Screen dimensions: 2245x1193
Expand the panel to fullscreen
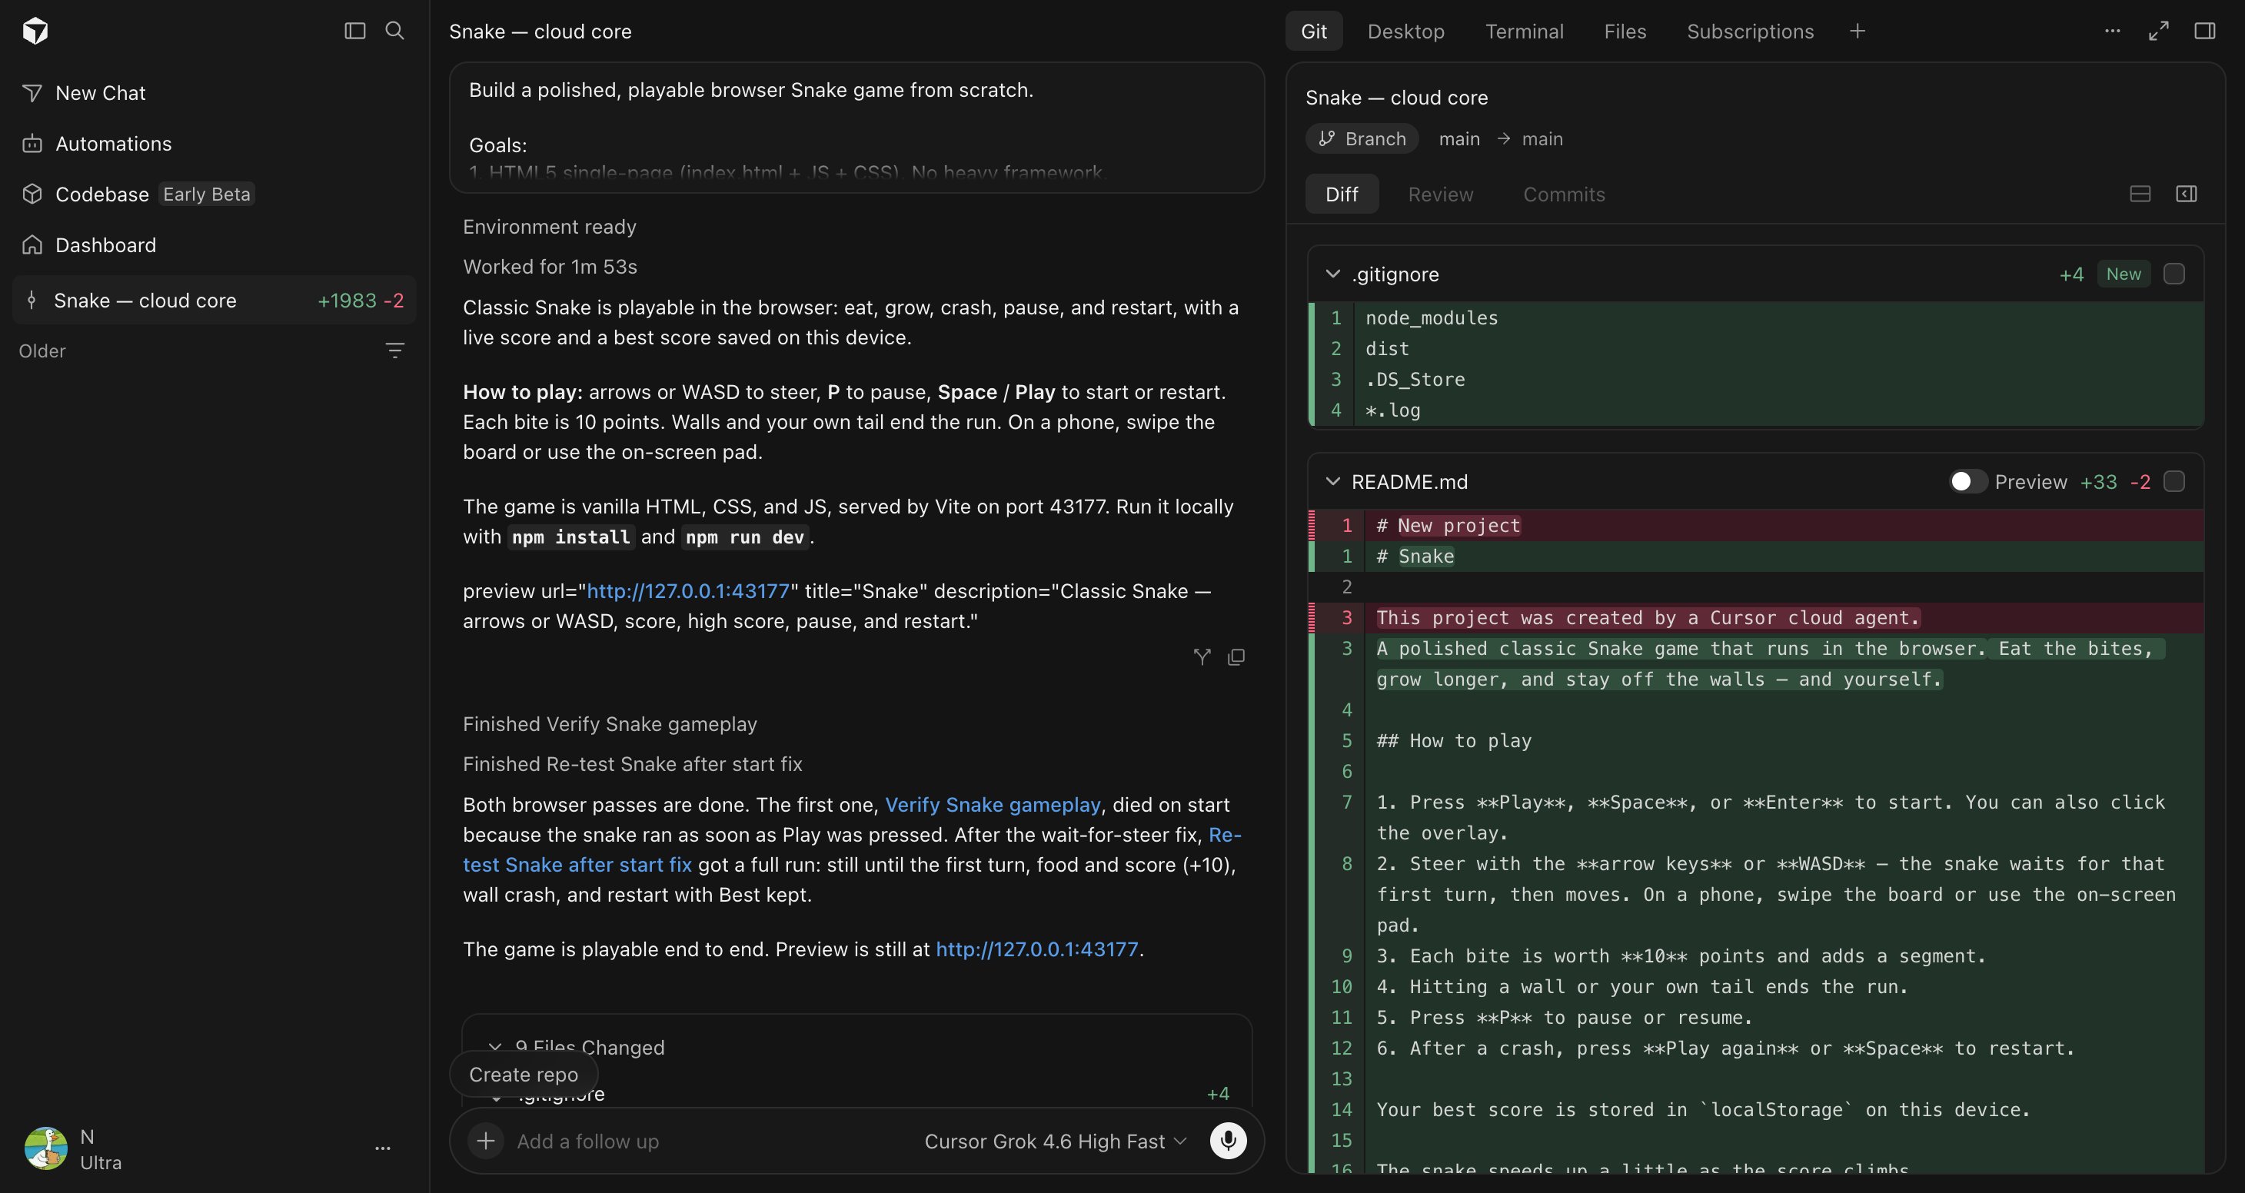pyautogui.click(x=2159, y=31)
